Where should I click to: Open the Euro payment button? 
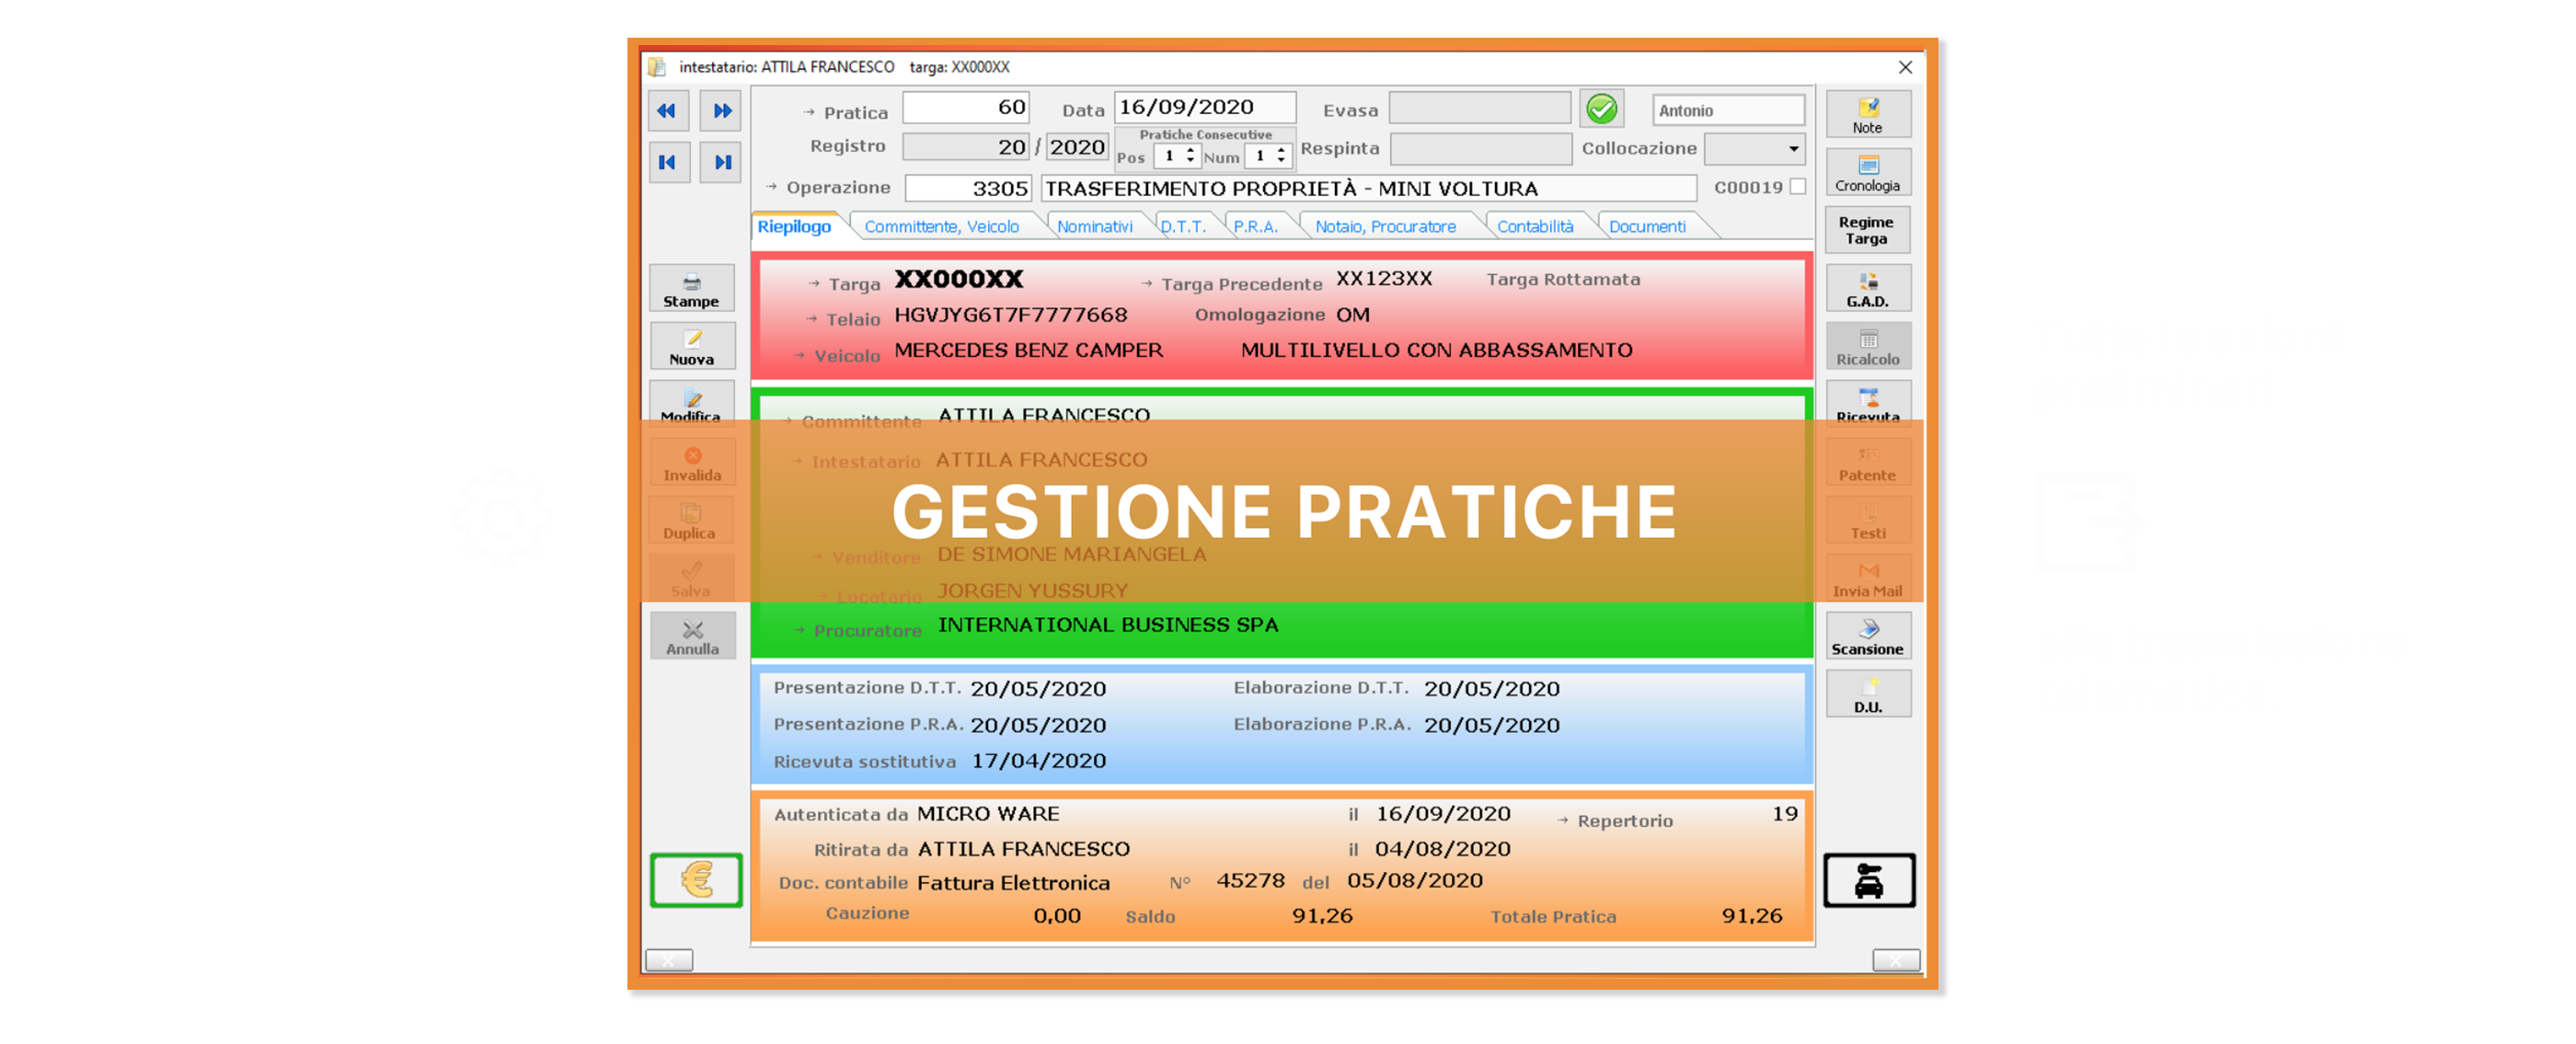click(696, 880)
